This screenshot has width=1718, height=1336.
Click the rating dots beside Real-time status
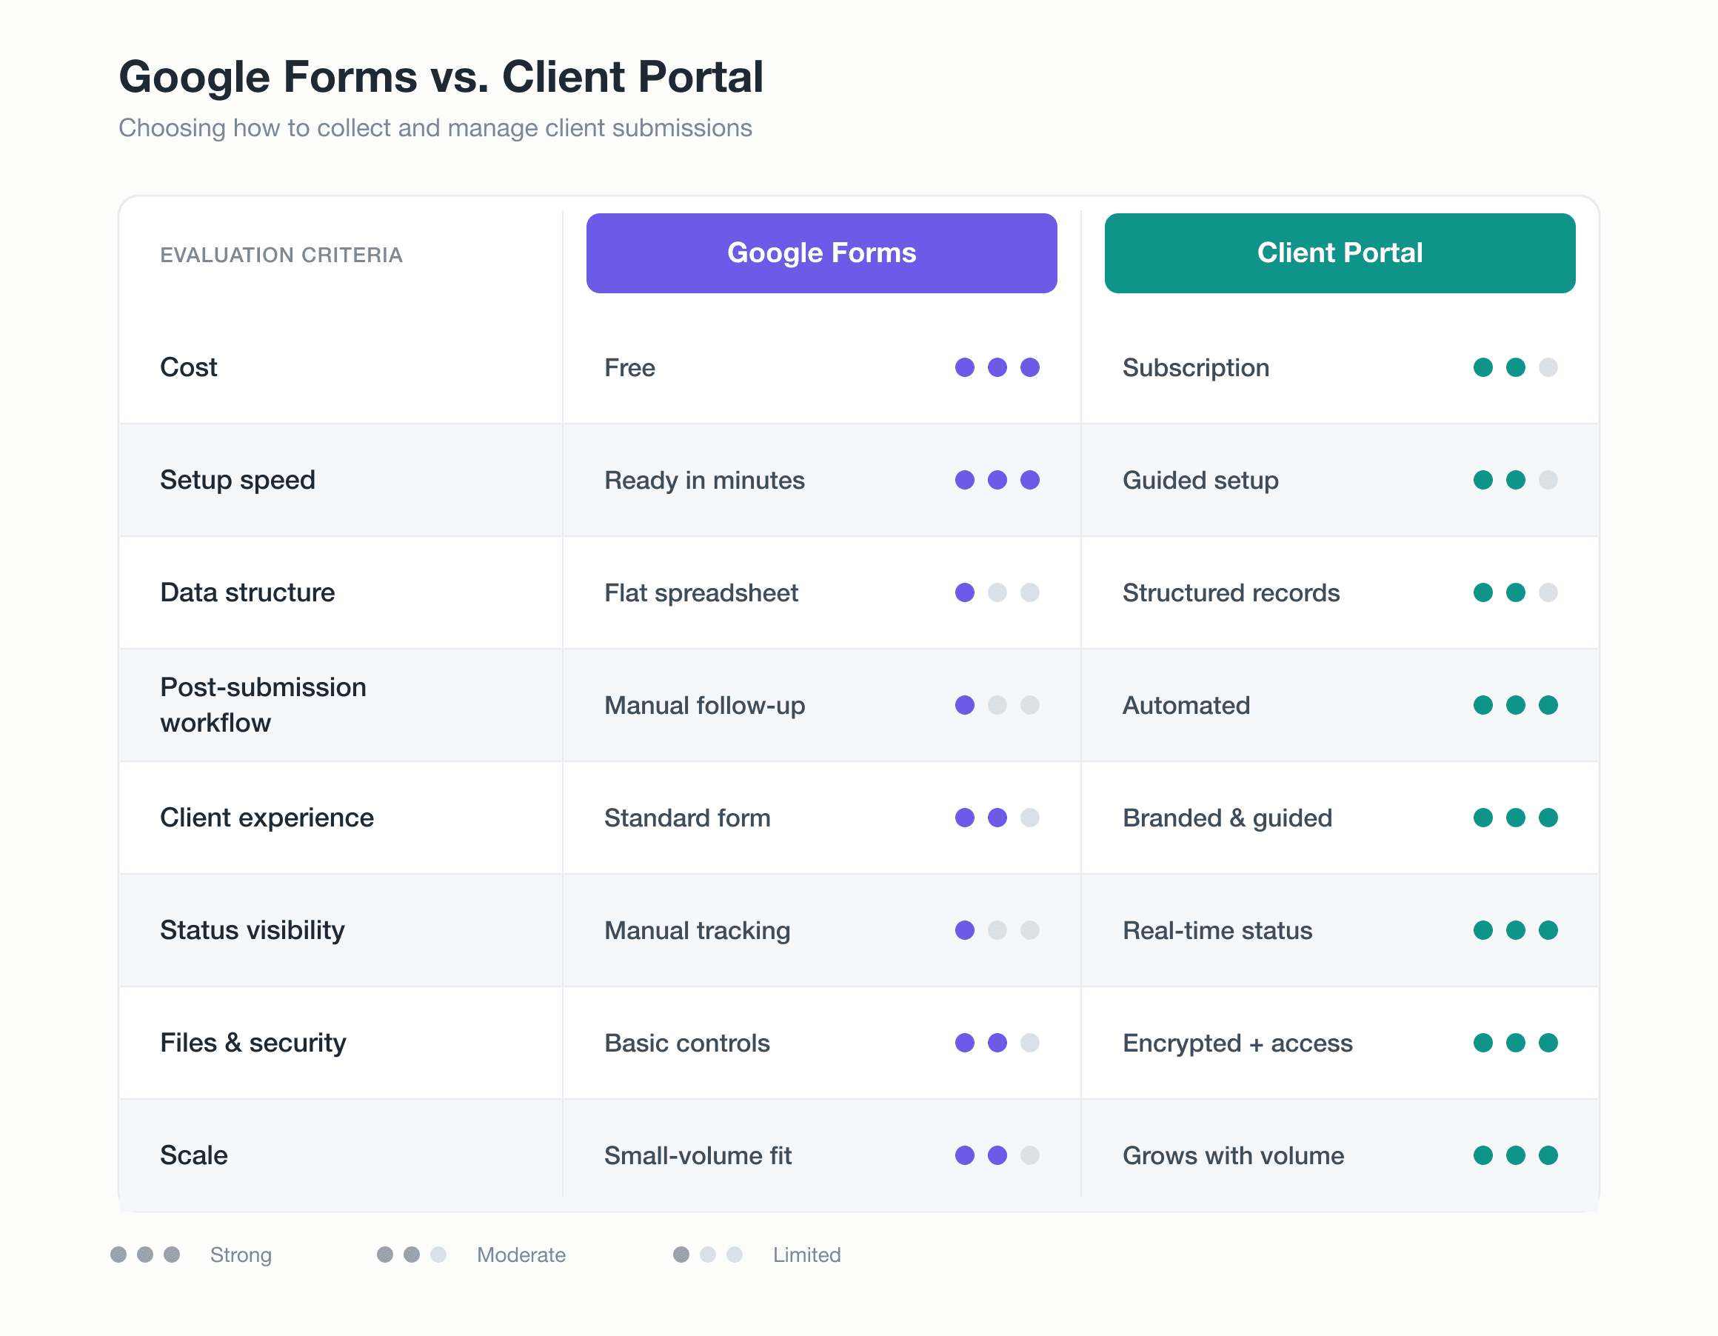coord(1515,930)
